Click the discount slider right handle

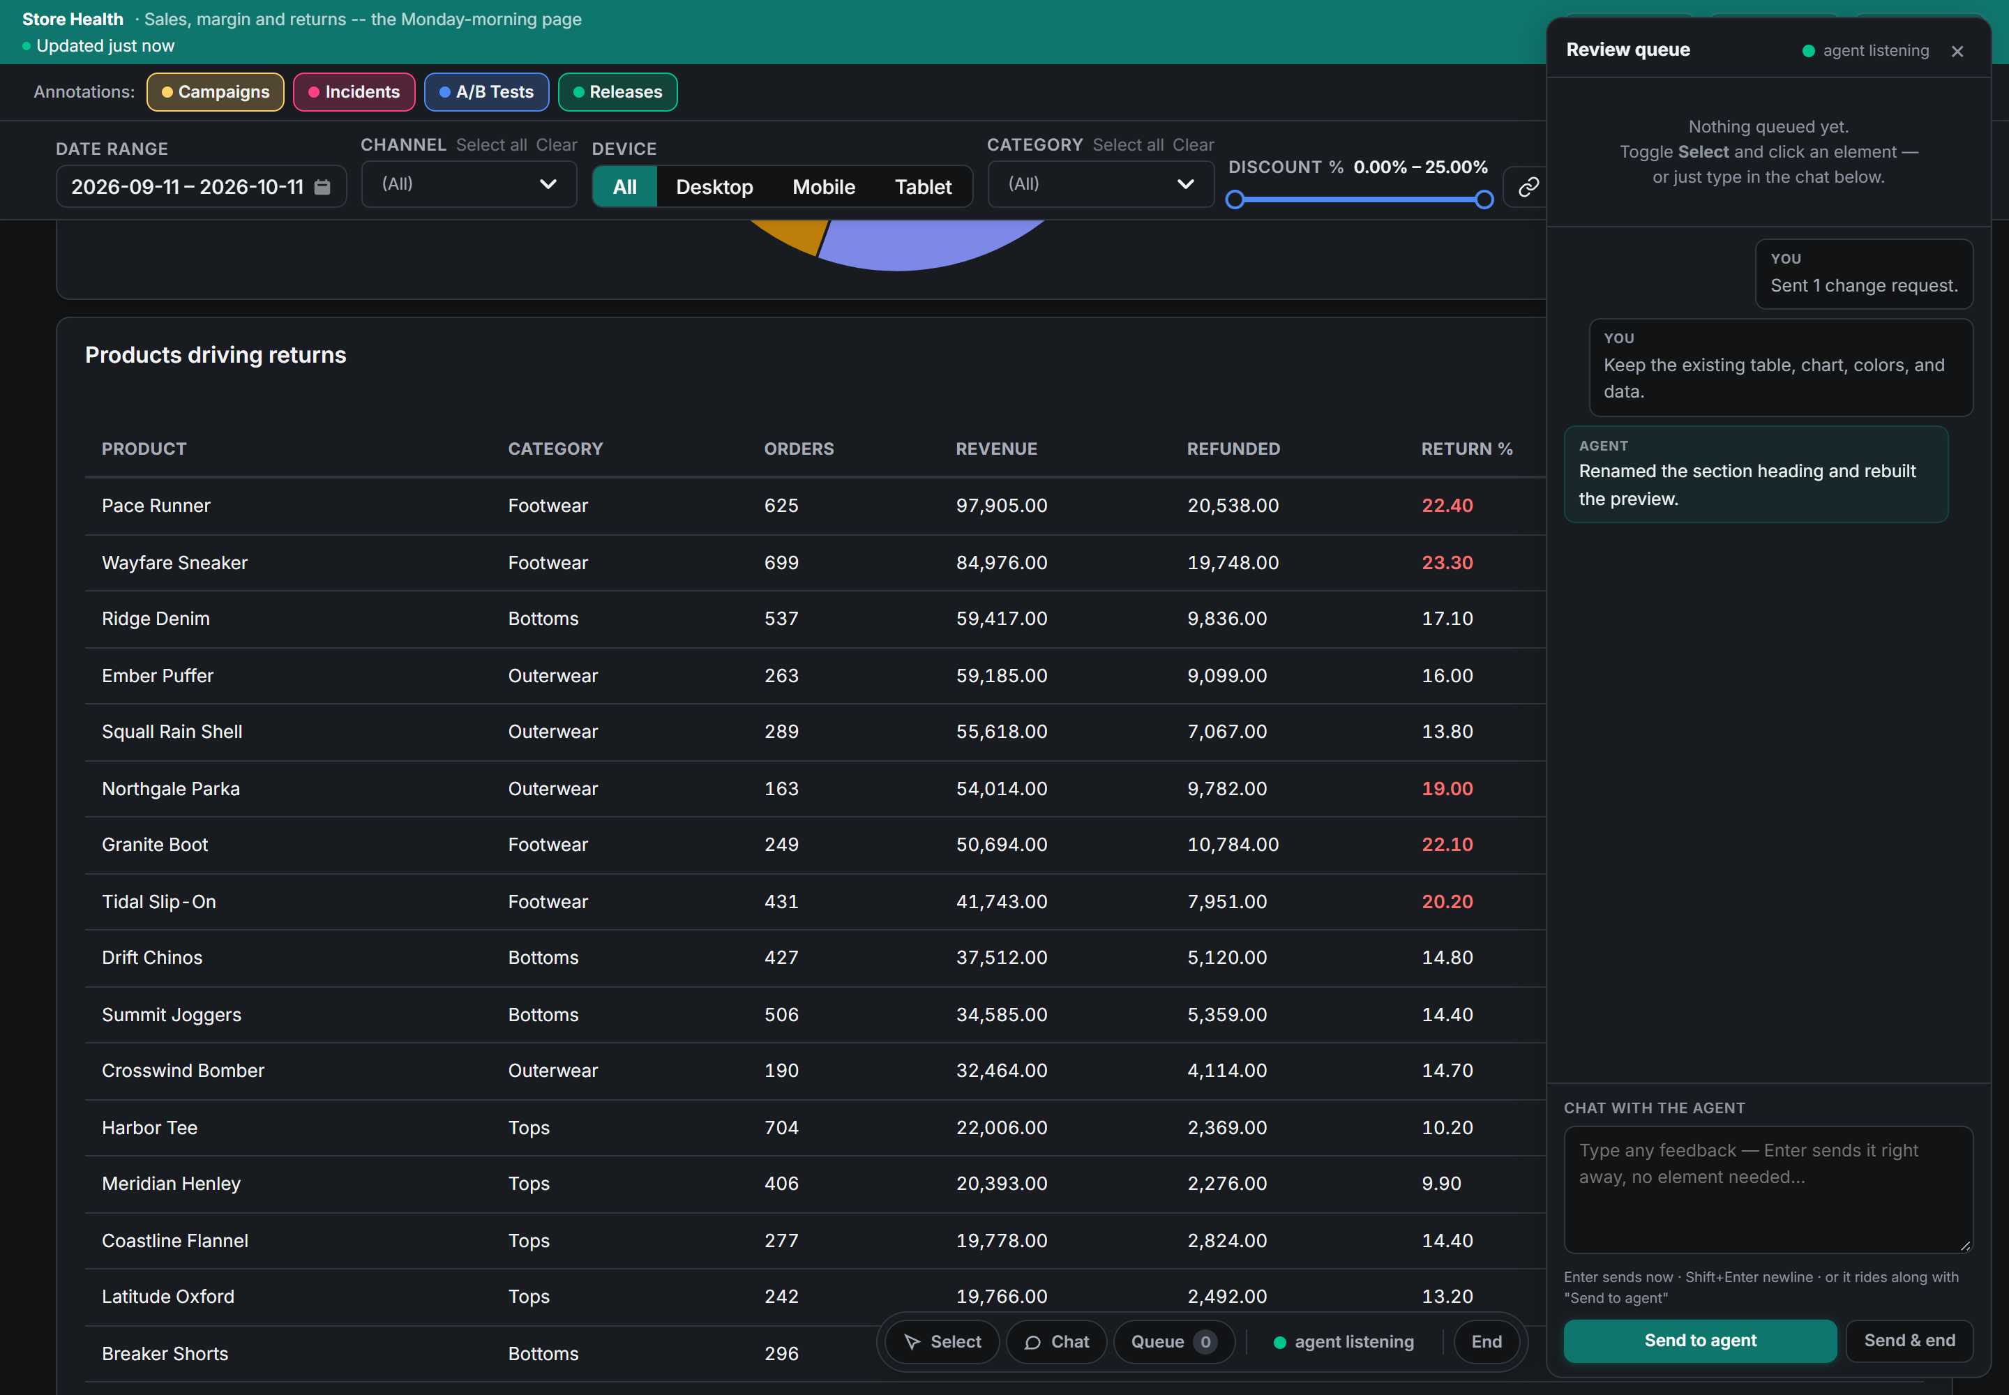(1484, 200)
